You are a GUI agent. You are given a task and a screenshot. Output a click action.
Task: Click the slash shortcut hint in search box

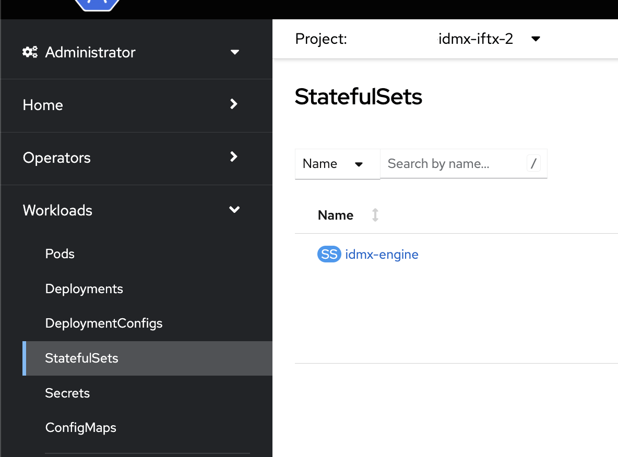pyautogui.click(x=533, y=163)
